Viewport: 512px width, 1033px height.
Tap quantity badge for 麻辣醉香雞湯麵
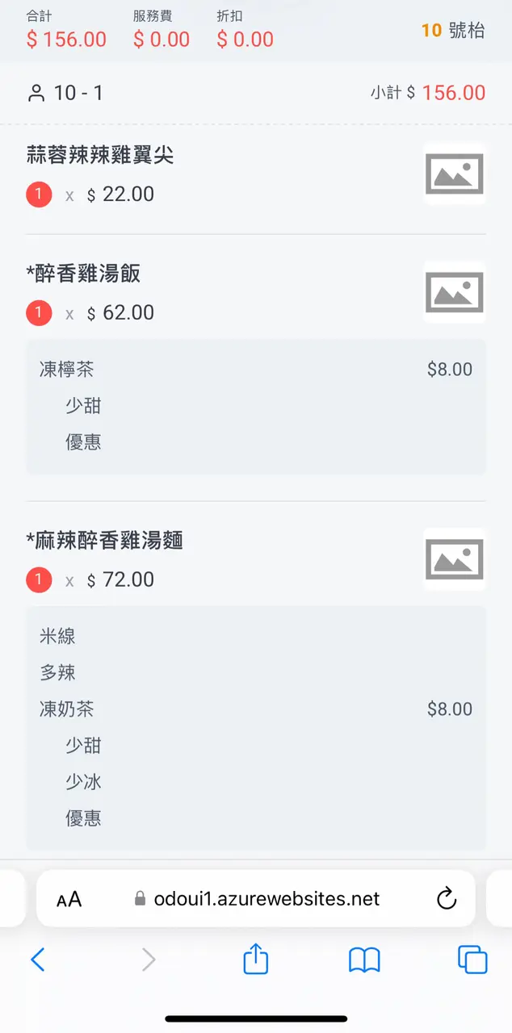click(39, 579)
